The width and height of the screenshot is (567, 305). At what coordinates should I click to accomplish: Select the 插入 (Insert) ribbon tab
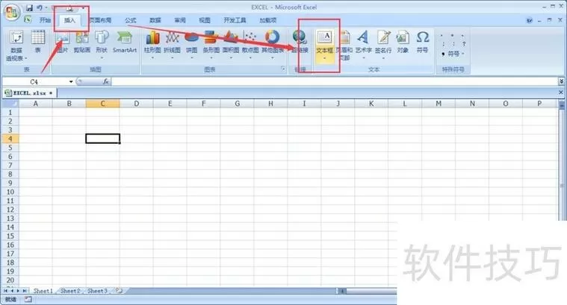(69, 20)
